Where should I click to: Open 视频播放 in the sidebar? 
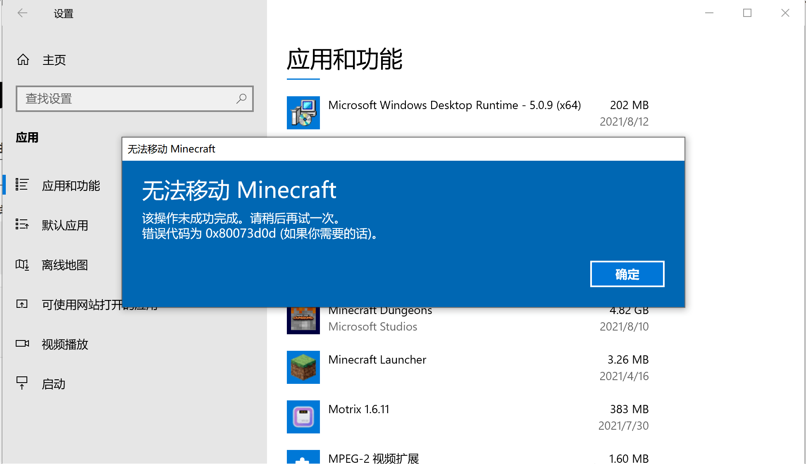65,345
